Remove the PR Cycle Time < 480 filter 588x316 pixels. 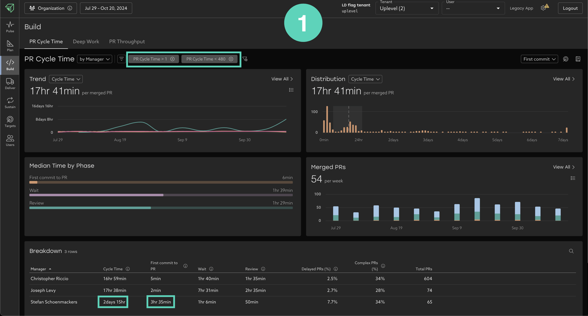point(231,59)
